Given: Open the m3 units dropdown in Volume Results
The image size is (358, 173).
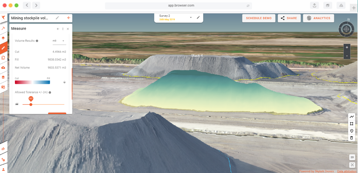Looking at the screenshot, I should coord(59,41).
